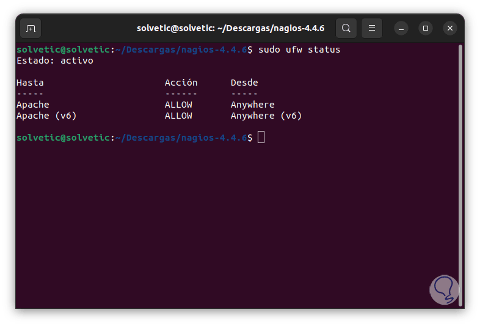Screen dimensions: 480x326
Task: Click the window title bar text
Action: (x=230, y=28)
